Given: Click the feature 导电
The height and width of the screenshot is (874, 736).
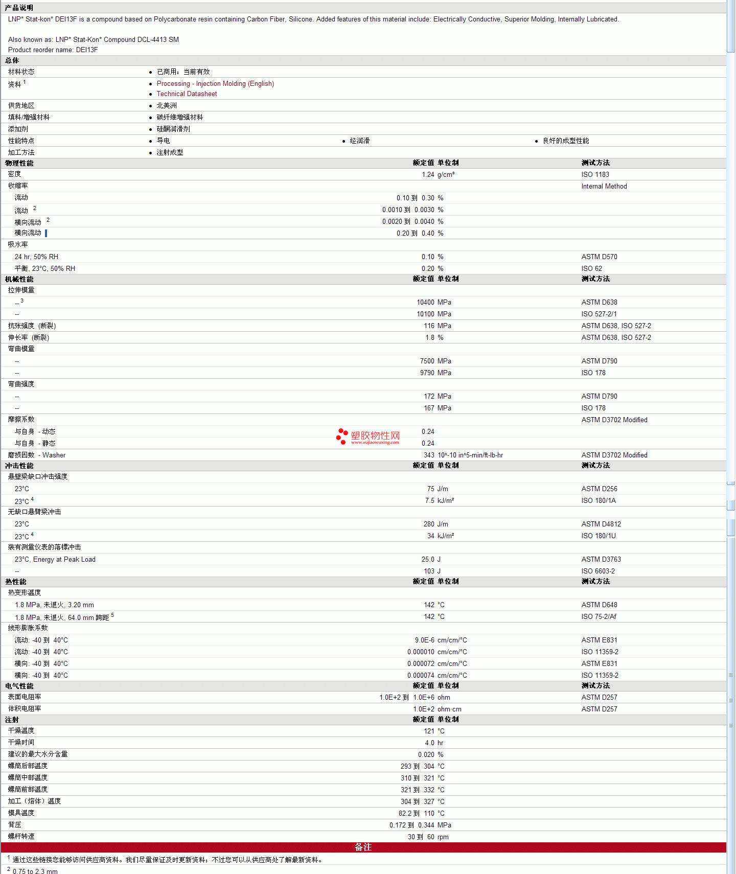Looking at the screenshot, I should [164, 141].
